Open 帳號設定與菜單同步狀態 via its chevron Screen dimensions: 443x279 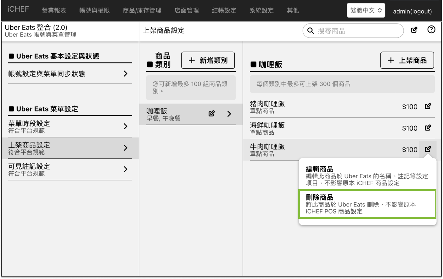[x=126, y=73]
